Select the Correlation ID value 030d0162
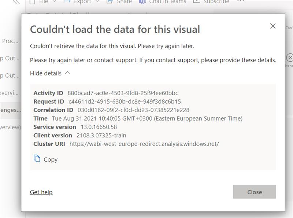The height and width of the screenshot is (218, 293). coord(133,110)
